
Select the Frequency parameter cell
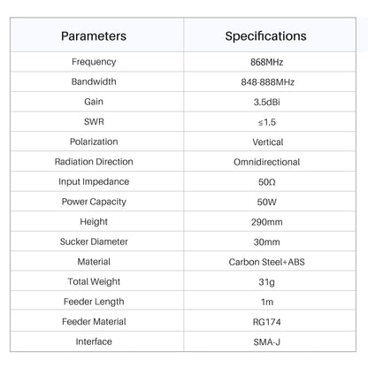click(x=94, y=62)
